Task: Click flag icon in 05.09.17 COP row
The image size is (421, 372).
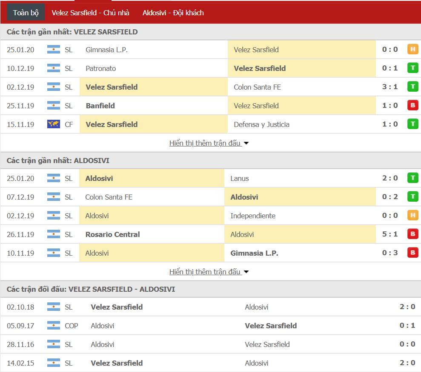Action: coord(54,326)
